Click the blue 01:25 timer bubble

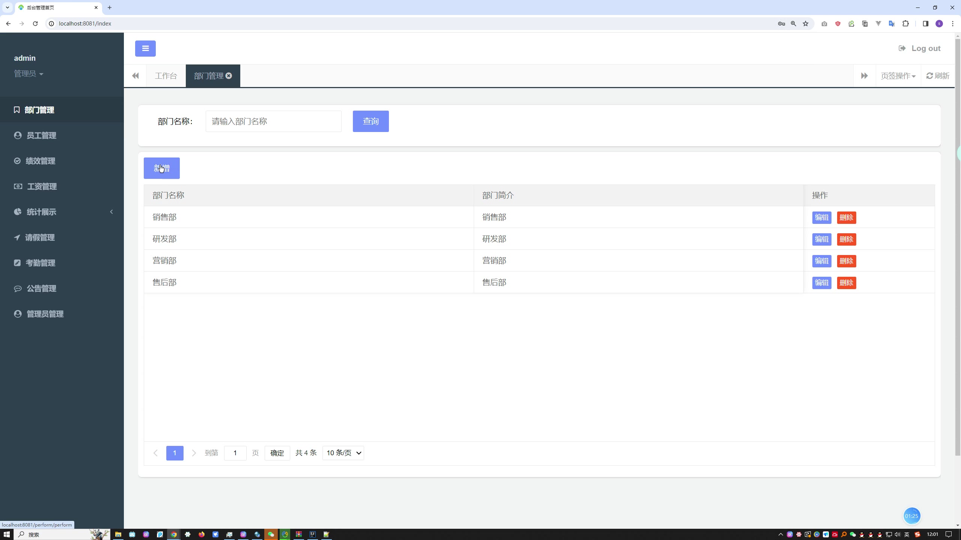tap(911, 516)
